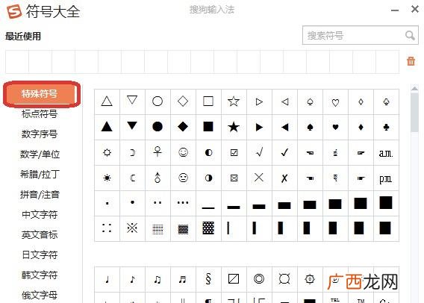The height and width of the screenshot is (303, 424).
Task: Insert the solid star ★ symbol
Action: click(234, 127)
